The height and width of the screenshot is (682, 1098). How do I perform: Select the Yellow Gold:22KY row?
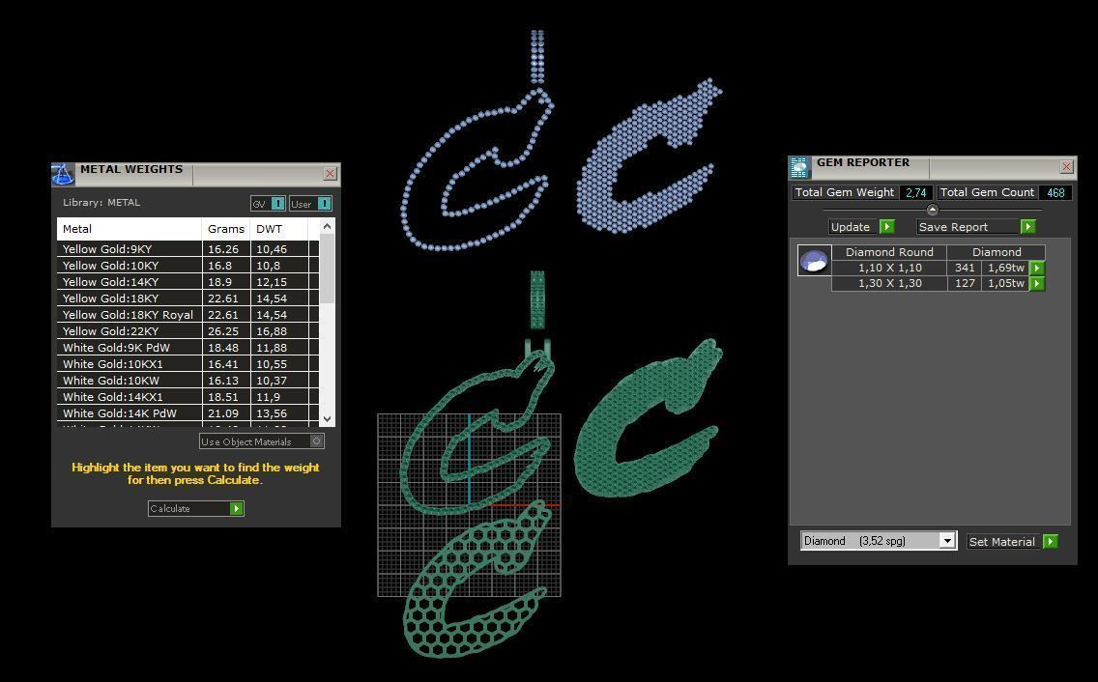point(188,331)
